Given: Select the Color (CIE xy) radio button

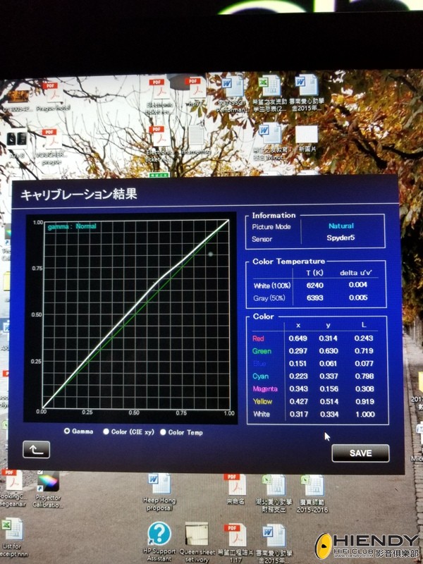Looking at the screenshot, I should pyautogui.click(x=106, y=431).
